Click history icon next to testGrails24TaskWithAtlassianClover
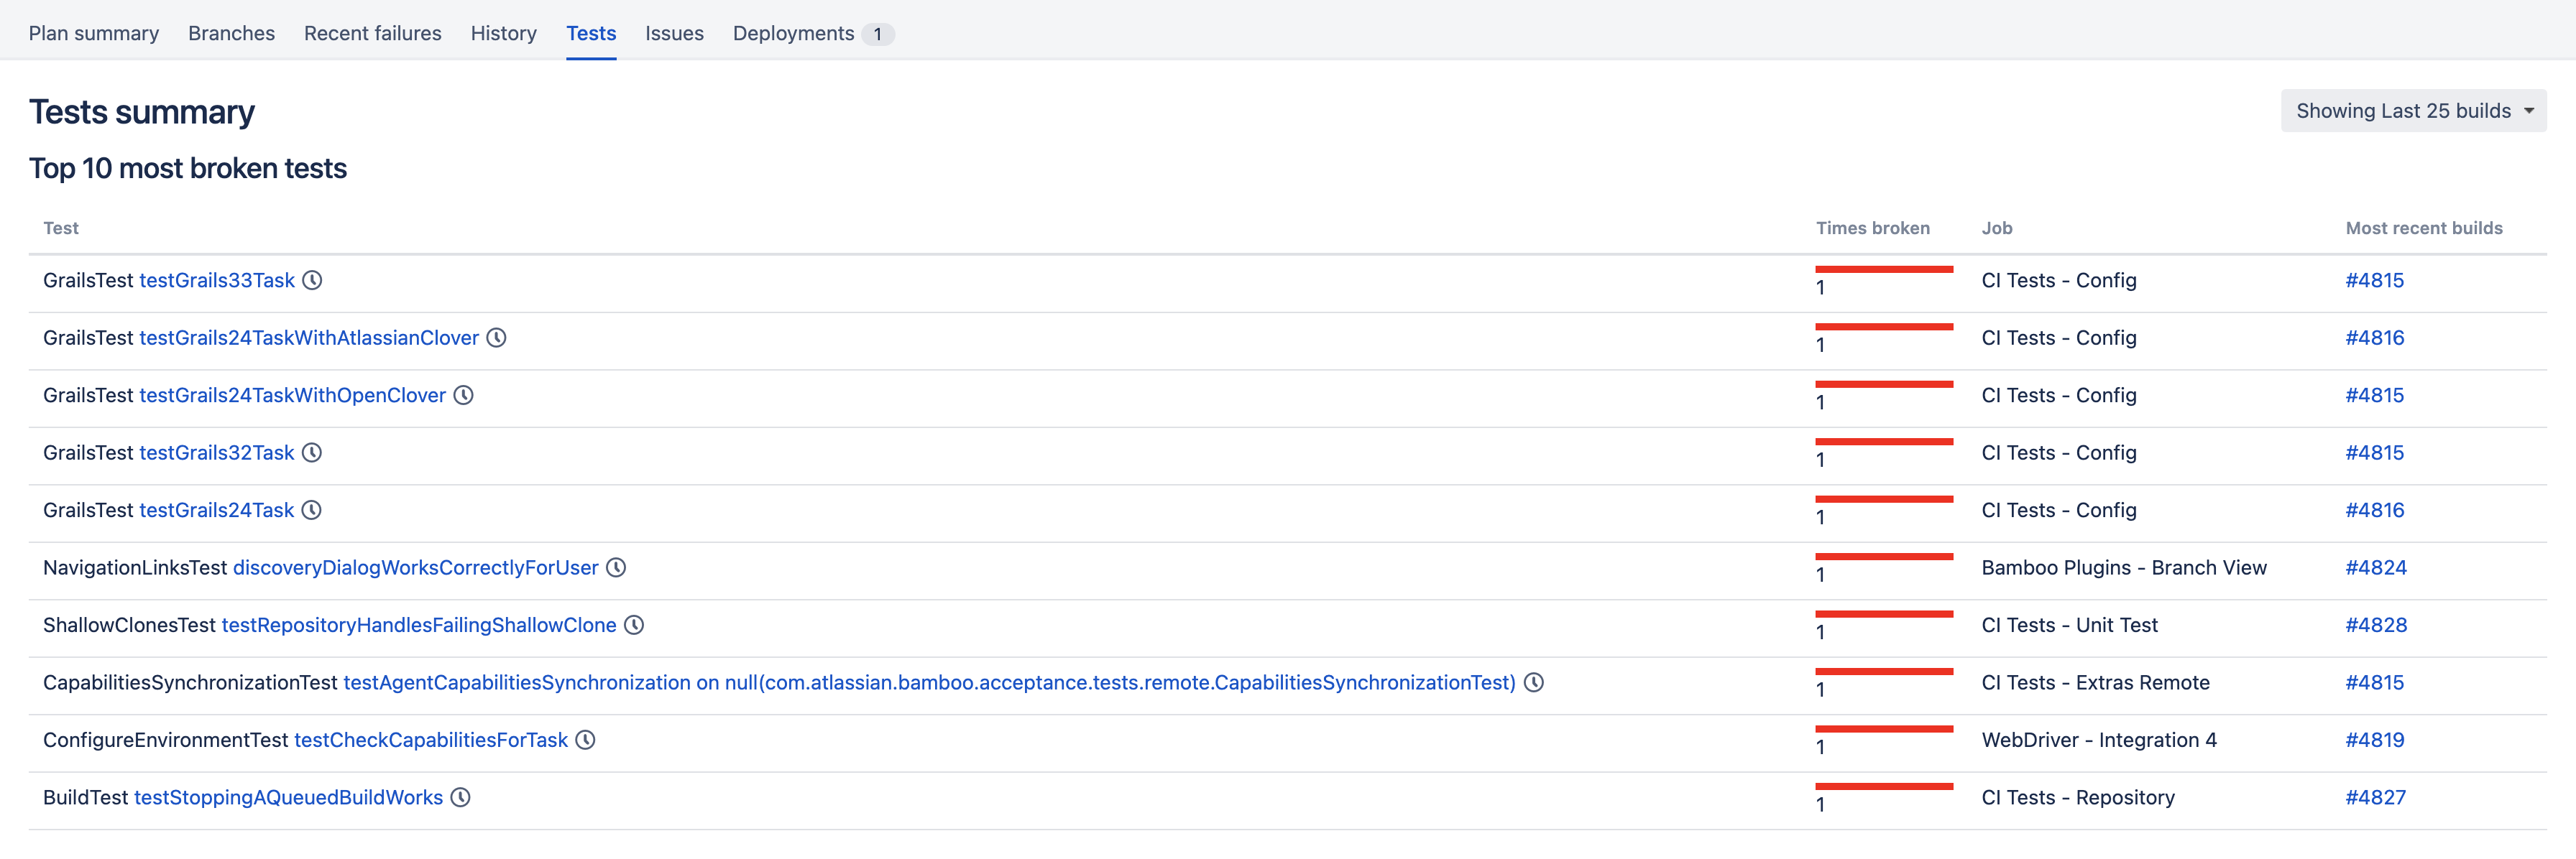Screen dimensions: 2576x859 point(496,338)
